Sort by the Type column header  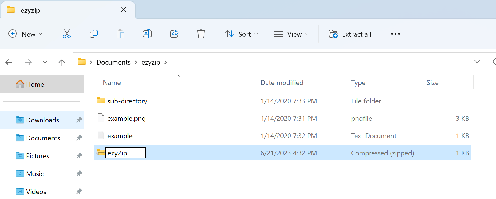tap(358, 83)
